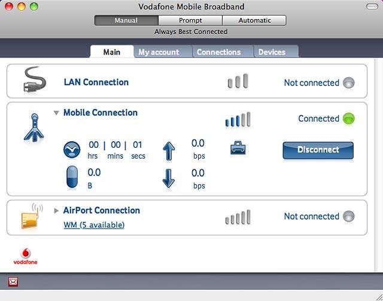Click the download speed down-arrow icon
Viewport: 383px width, 301px height.
tap(169, 179)
